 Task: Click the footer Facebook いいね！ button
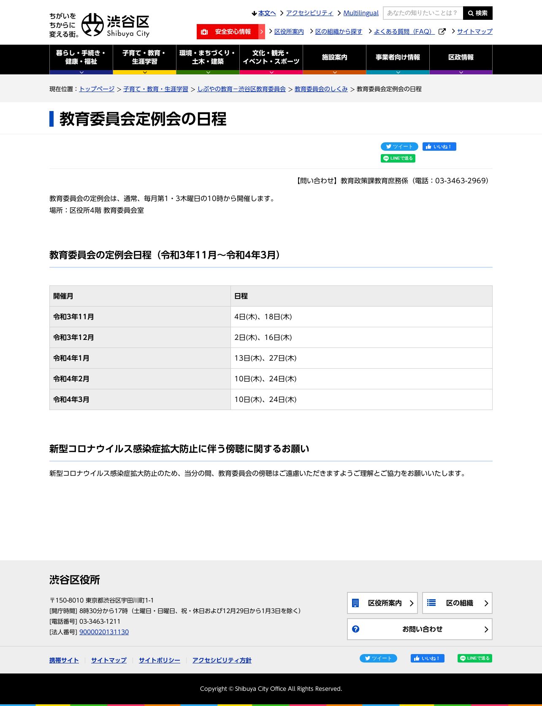[428, 658]
